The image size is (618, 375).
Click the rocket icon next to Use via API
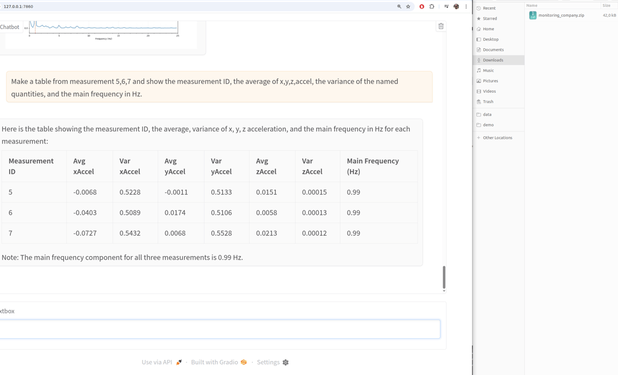pyautogui.click(x=179, y=362)
